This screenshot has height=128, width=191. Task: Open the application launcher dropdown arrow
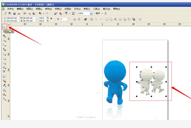pyautogui.click(x=70, y=13)
